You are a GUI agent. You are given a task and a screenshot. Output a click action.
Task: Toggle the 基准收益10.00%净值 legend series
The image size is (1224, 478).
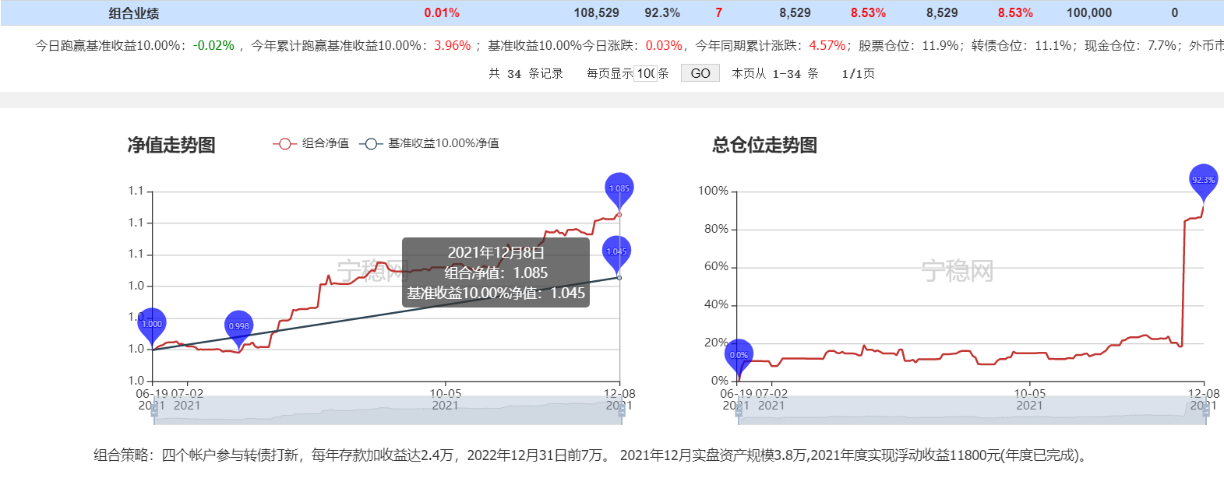(429, 143)
